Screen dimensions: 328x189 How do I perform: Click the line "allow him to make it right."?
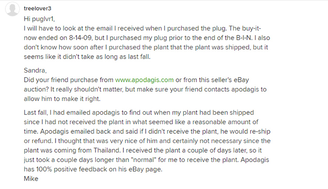point(62,99)
